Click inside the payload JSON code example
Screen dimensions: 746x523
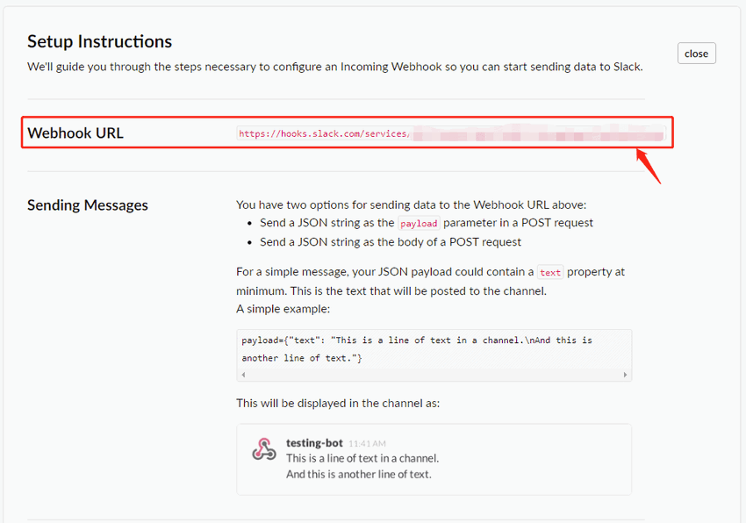pos(417,348)
